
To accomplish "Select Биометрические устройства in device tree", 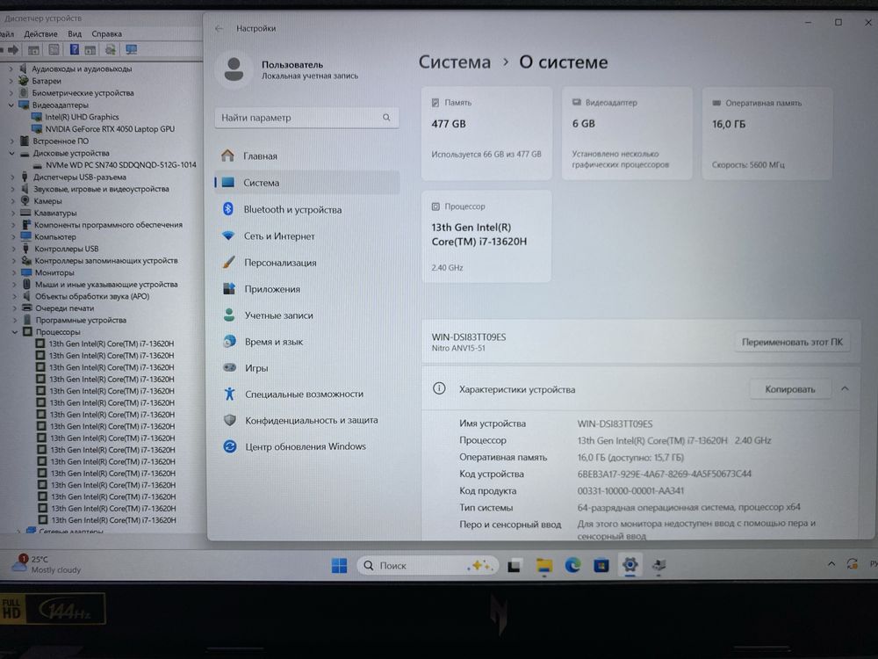I will [83, 93].
